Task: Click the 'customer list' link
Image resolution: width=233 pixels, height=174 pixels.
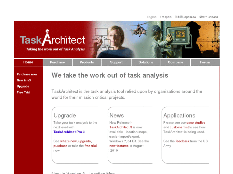Action: [x=179, y=127]
